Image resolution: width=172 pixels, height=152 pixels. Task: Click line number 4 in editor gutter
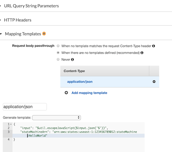[9, 139]
